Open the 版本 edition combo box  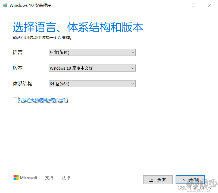tap(92, 68)
